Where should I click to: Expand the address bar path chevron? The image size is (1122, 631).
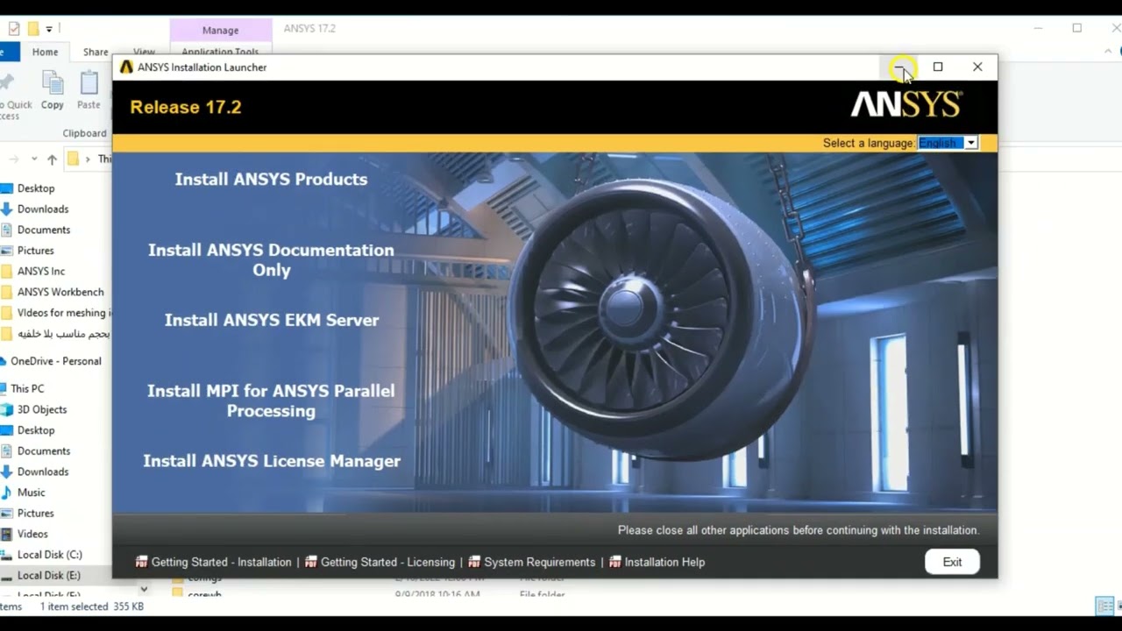point(88,160)
